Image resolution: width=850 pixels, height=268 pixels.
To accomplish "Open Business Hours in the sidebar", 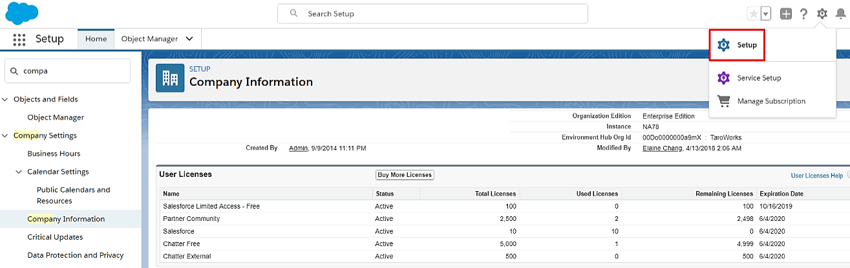I will (x=54, y=154).
